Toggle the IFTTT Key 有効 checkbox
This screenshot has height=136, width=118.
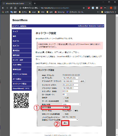(74, 110)
